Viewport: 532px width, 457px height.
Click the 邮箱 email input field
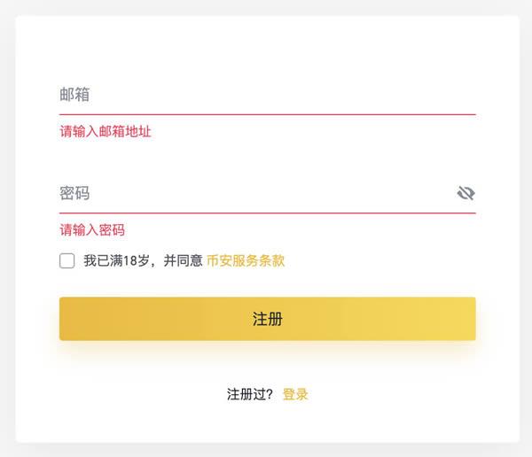[x=266, y=96]
